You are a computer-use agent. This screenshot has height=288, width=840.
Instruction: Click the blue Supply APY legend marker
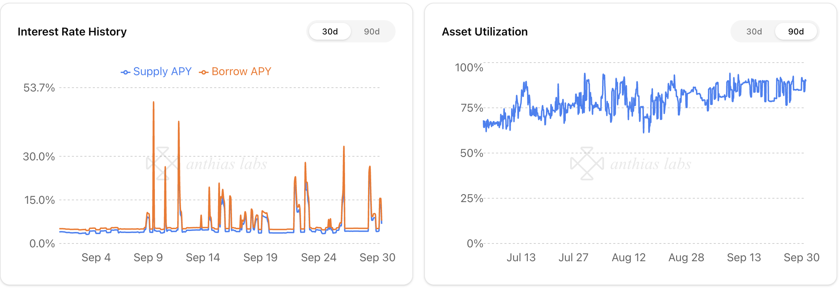pyautogui.click(x=125, y=72)
